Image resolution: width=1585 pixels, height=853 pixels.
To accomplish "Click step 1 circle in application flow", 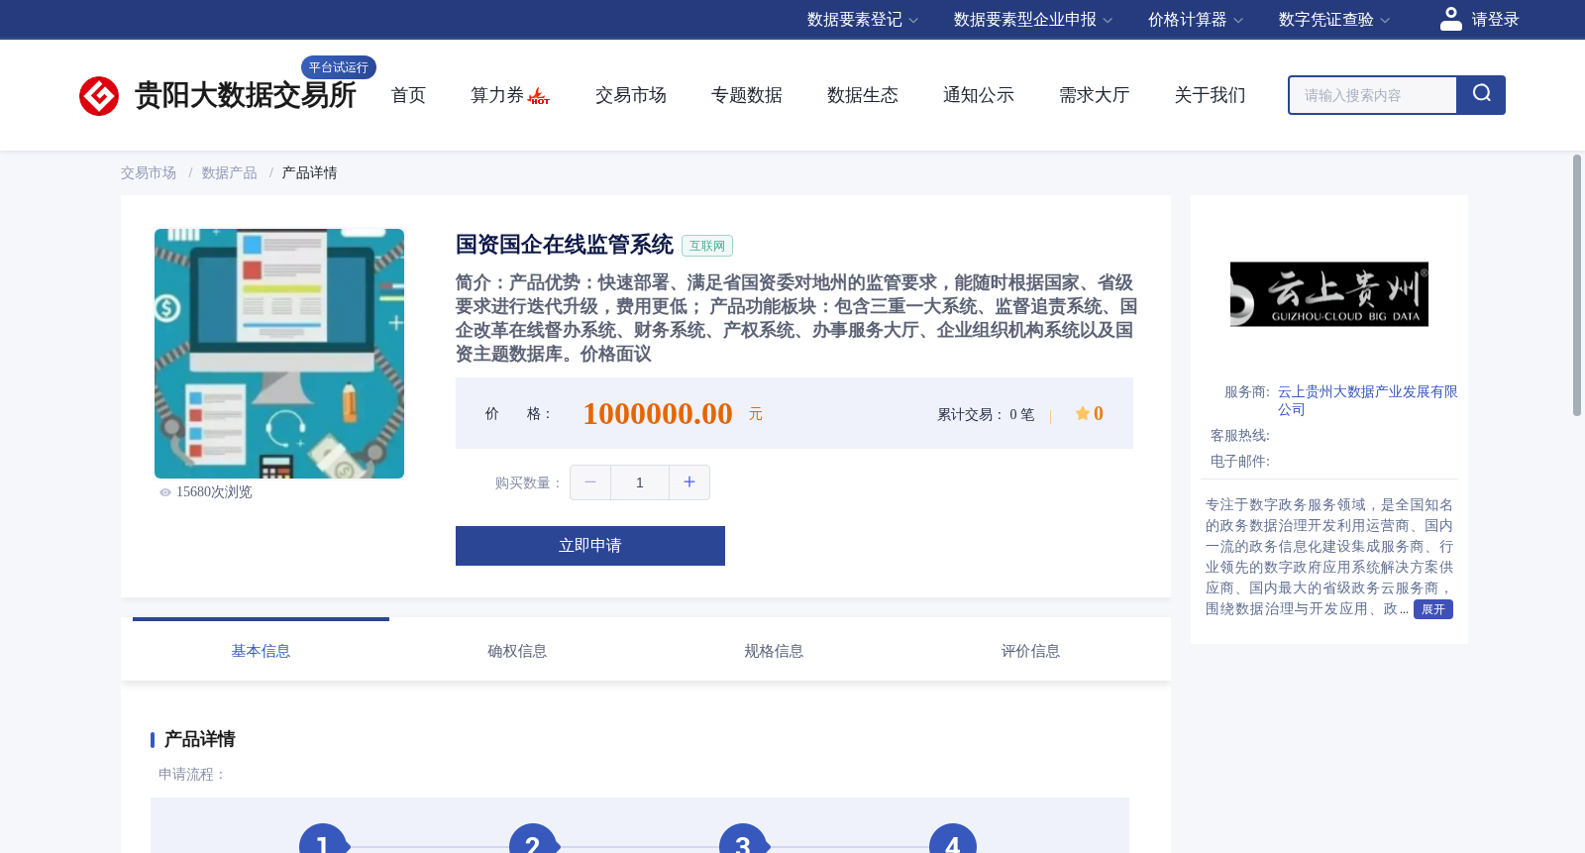I will 323,840.
